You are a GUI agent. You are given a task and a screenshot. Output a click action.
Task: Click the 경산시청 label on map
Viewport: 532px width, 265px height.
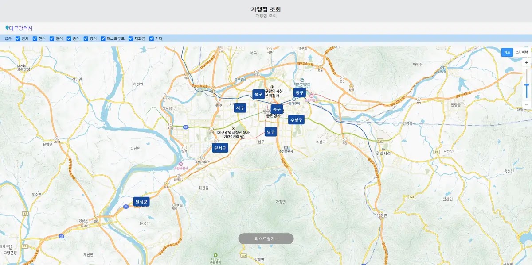(383, 153)
